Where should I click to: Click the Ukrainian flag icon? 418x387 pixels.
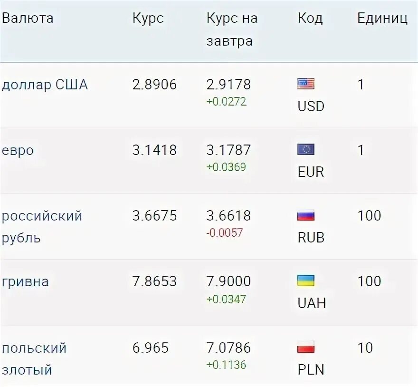point(306,281)
